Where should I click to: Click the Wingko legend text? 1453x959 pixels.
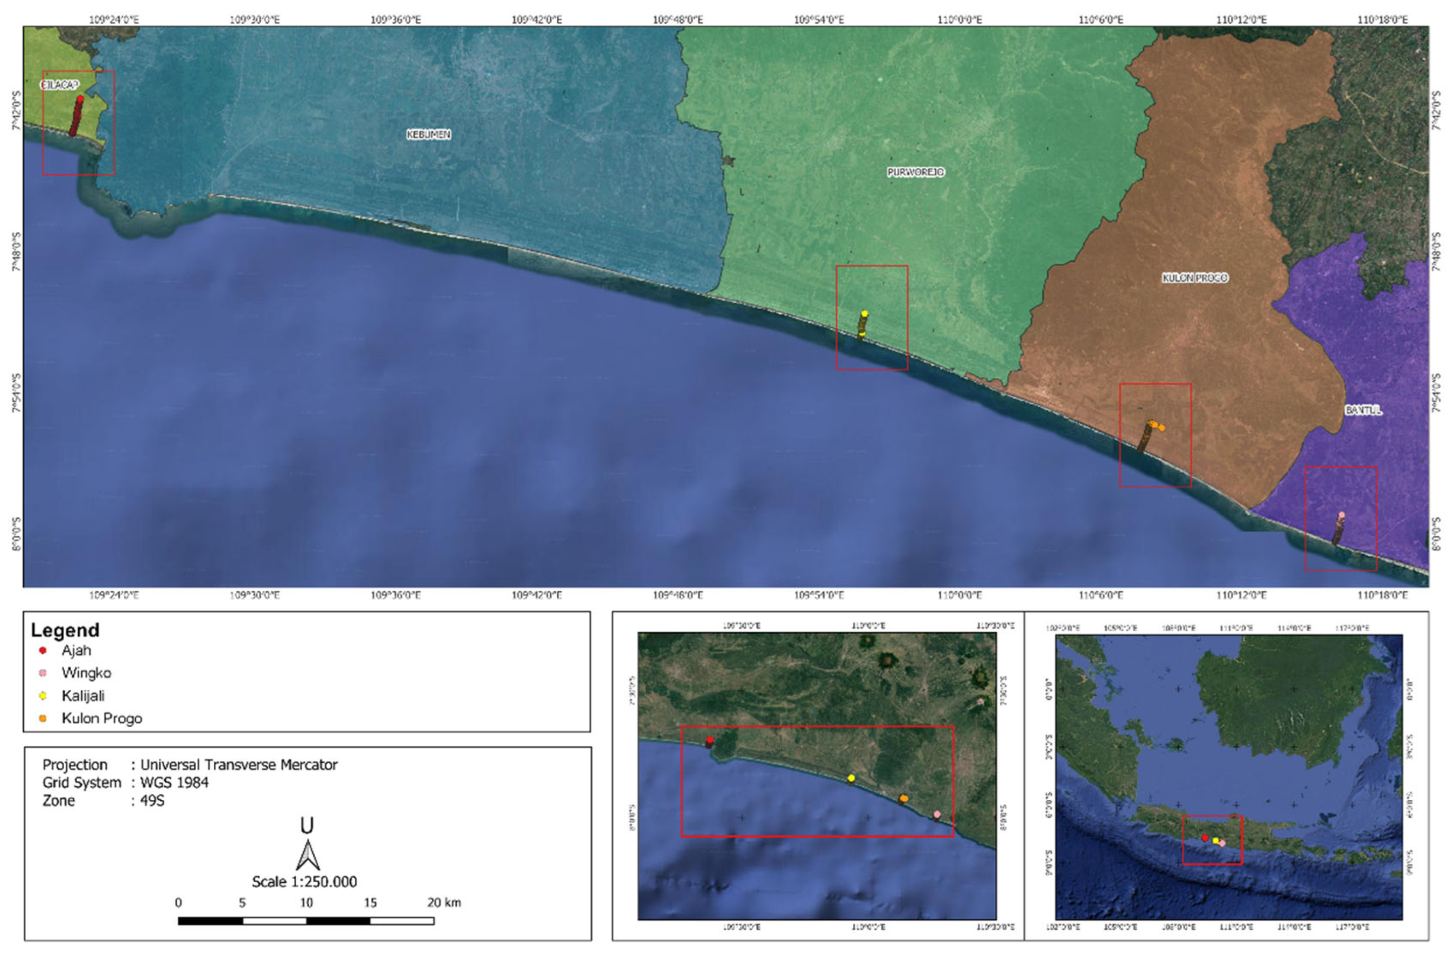pos(86,673)
